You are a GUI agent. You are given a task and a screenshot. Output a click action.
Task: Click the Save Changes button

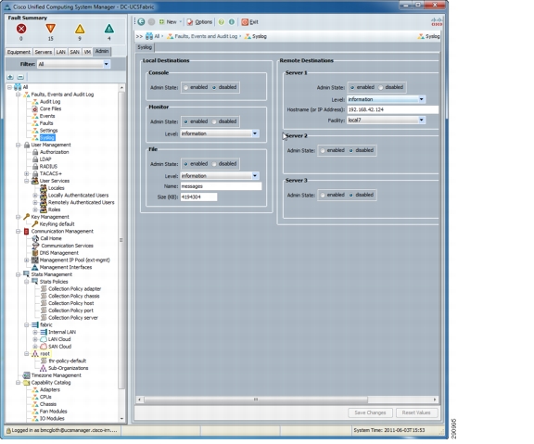(x=370, y=412)
